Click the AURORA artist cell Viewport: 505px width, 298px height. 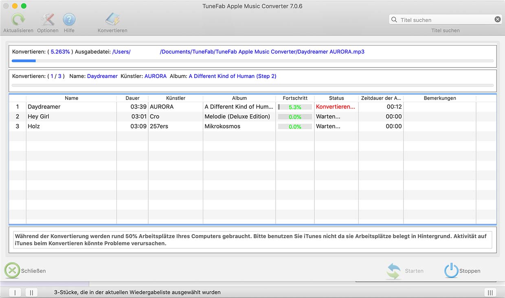[162, 107]
